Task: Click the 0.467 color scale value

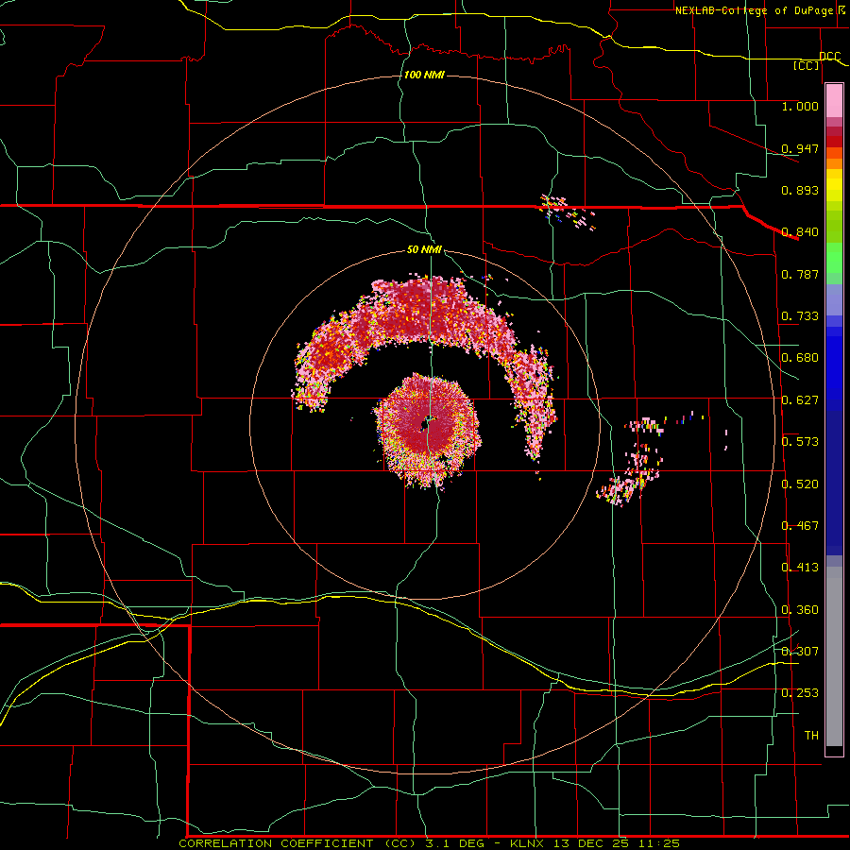Action: [800, 526]
